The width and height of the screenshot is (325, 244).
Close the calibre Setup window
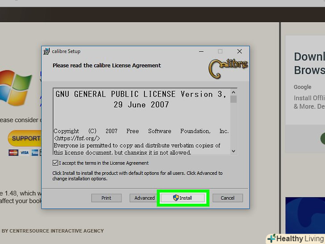239,51
